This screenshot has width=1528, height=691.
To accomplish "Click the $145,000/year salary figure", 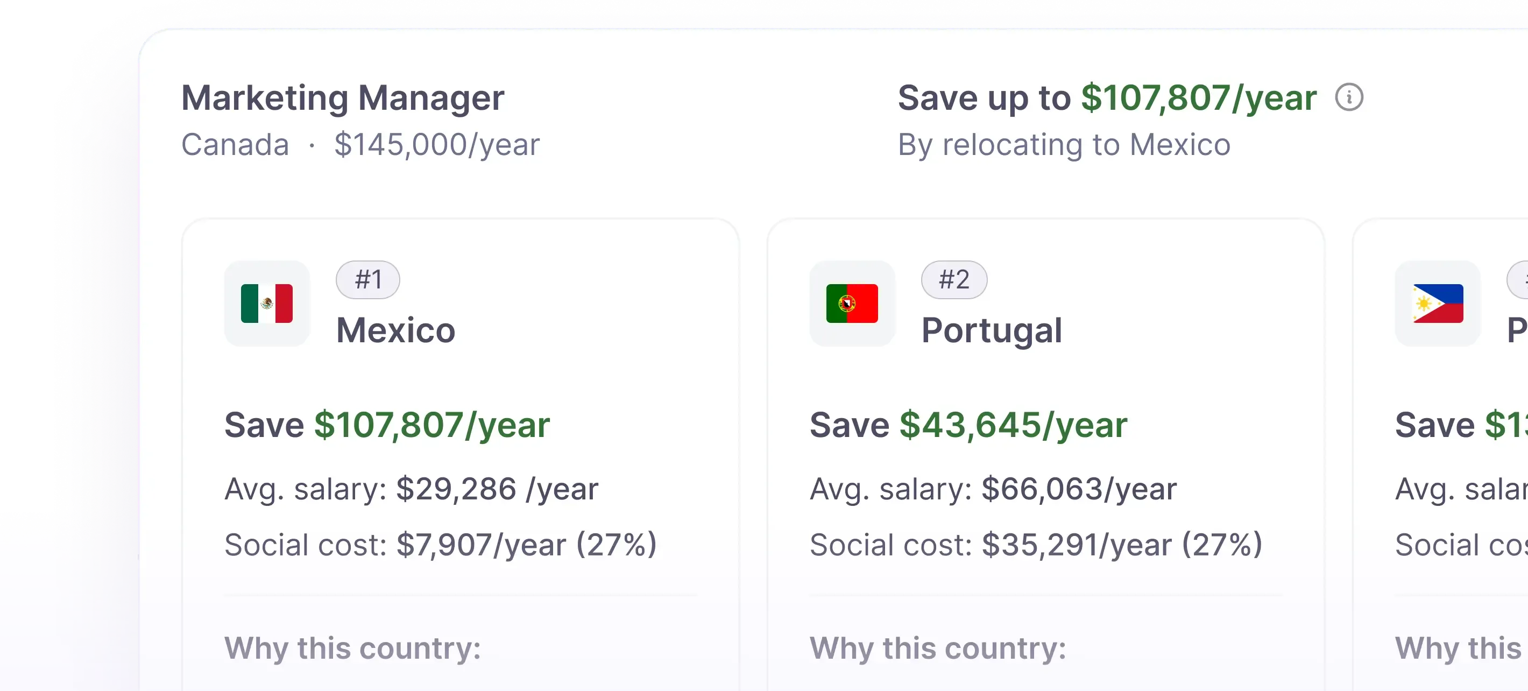I will point(437,145).
